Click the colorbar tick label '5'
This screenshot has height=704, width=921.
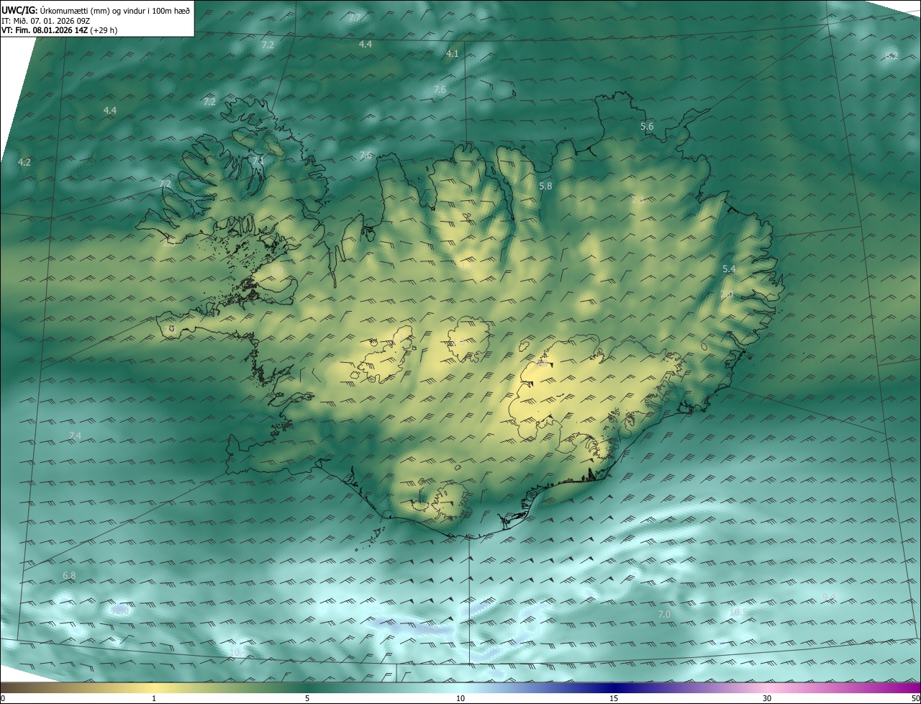click(307, 698)
